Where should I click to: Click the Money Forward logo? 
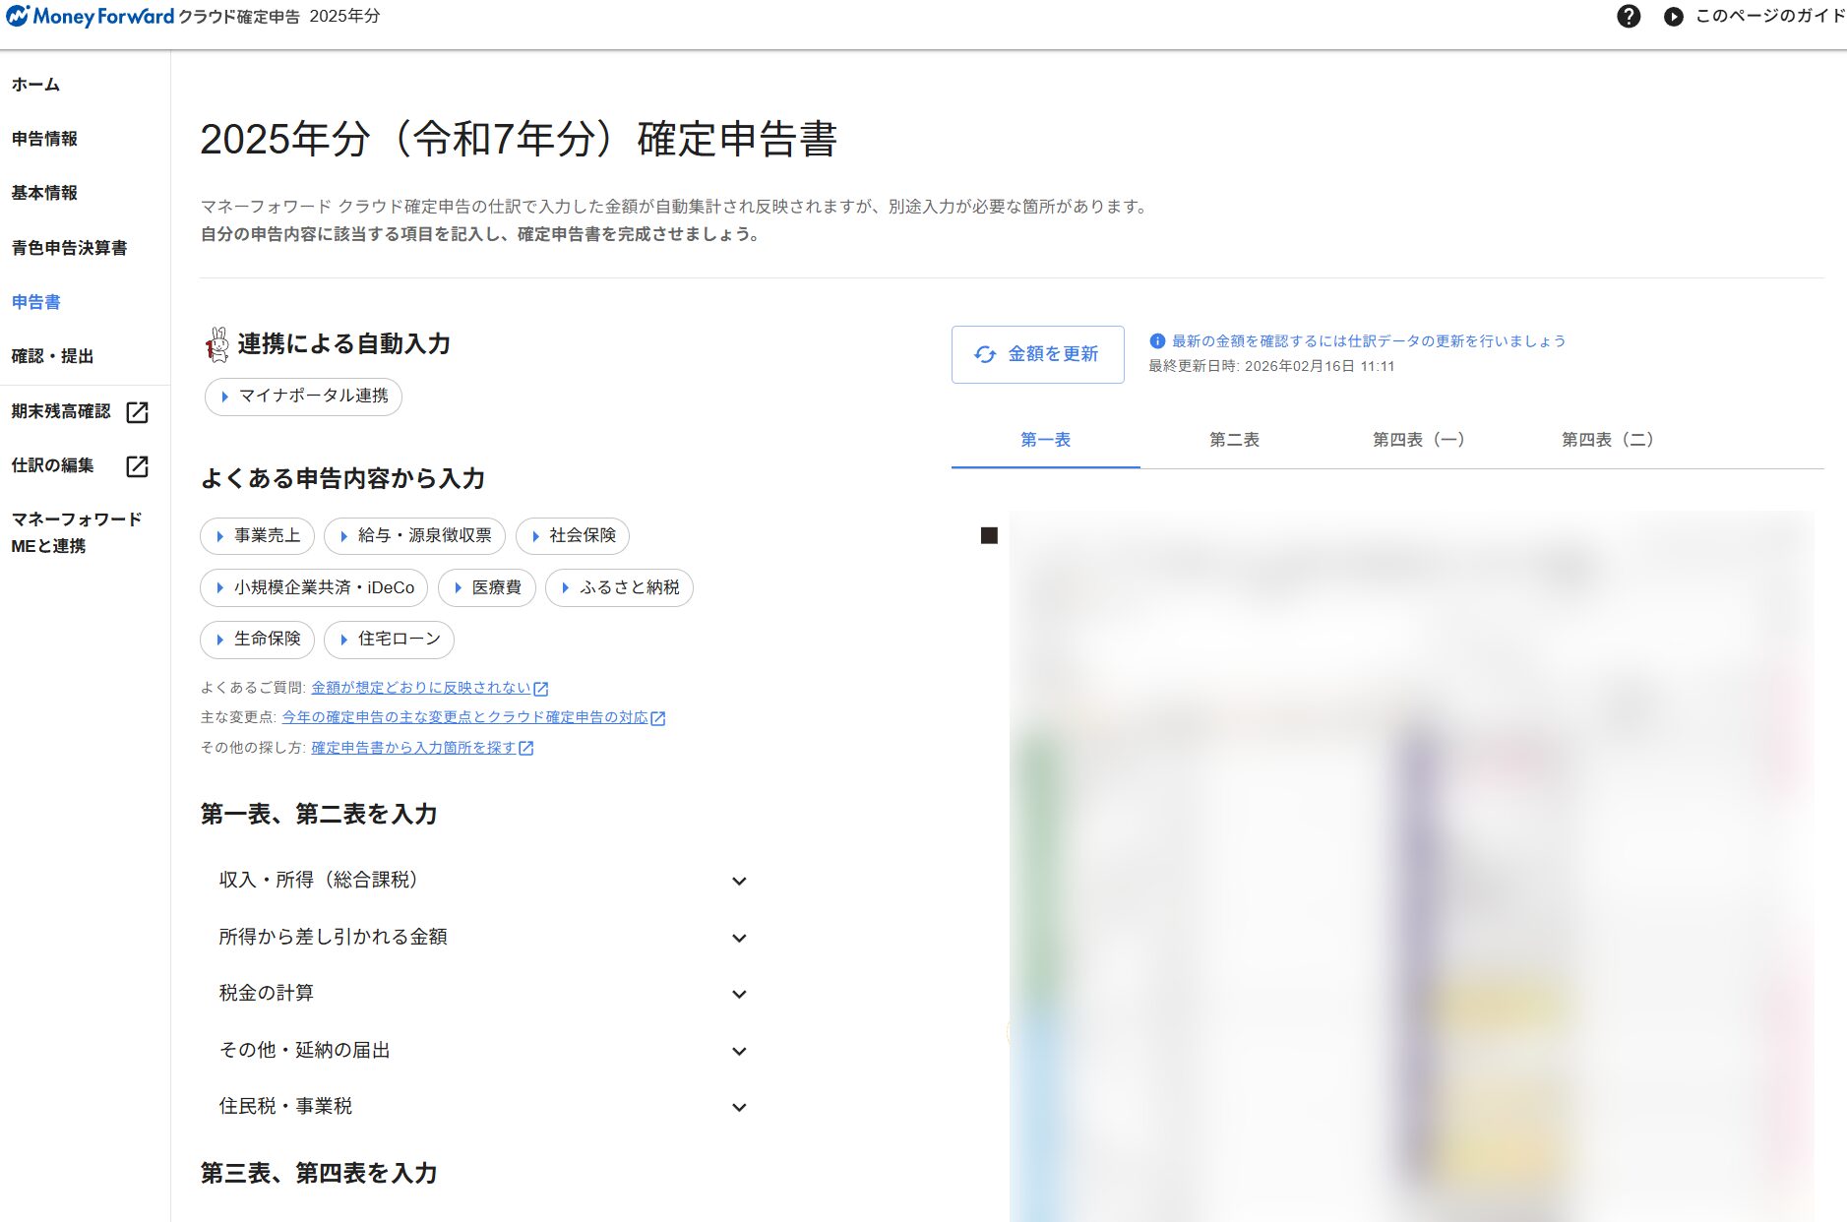click(x=91, y=17)
